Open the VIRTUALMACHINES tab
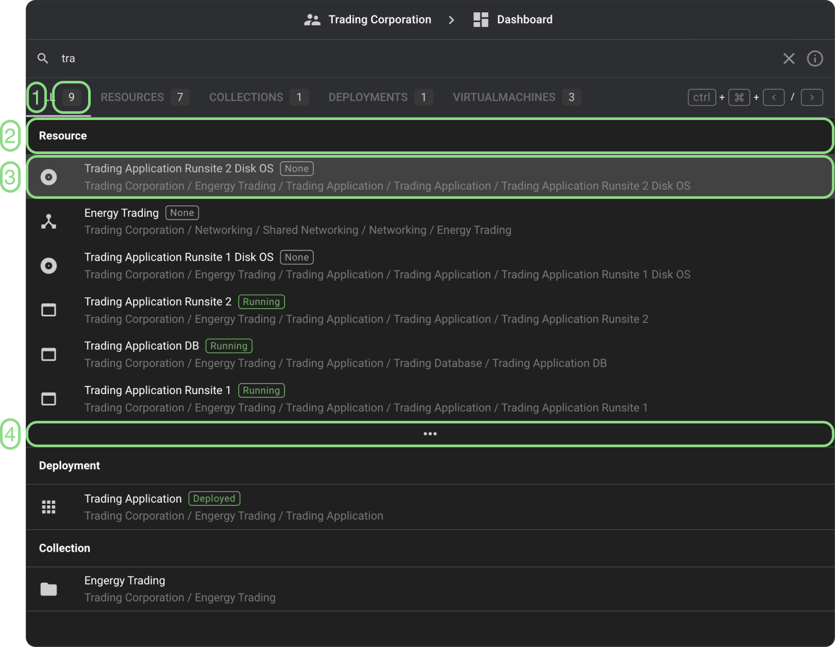Viewport: 835px width, 647px height. point(504,97)
